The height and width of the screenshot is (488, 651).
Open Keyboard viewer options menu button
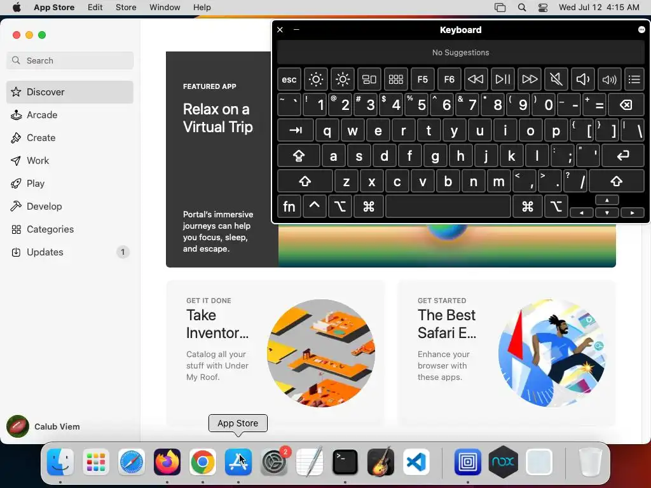tap(641, 29)
